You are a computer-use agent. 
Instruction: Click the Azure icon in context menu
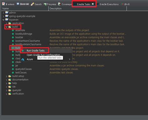click(x=23, y=59)
